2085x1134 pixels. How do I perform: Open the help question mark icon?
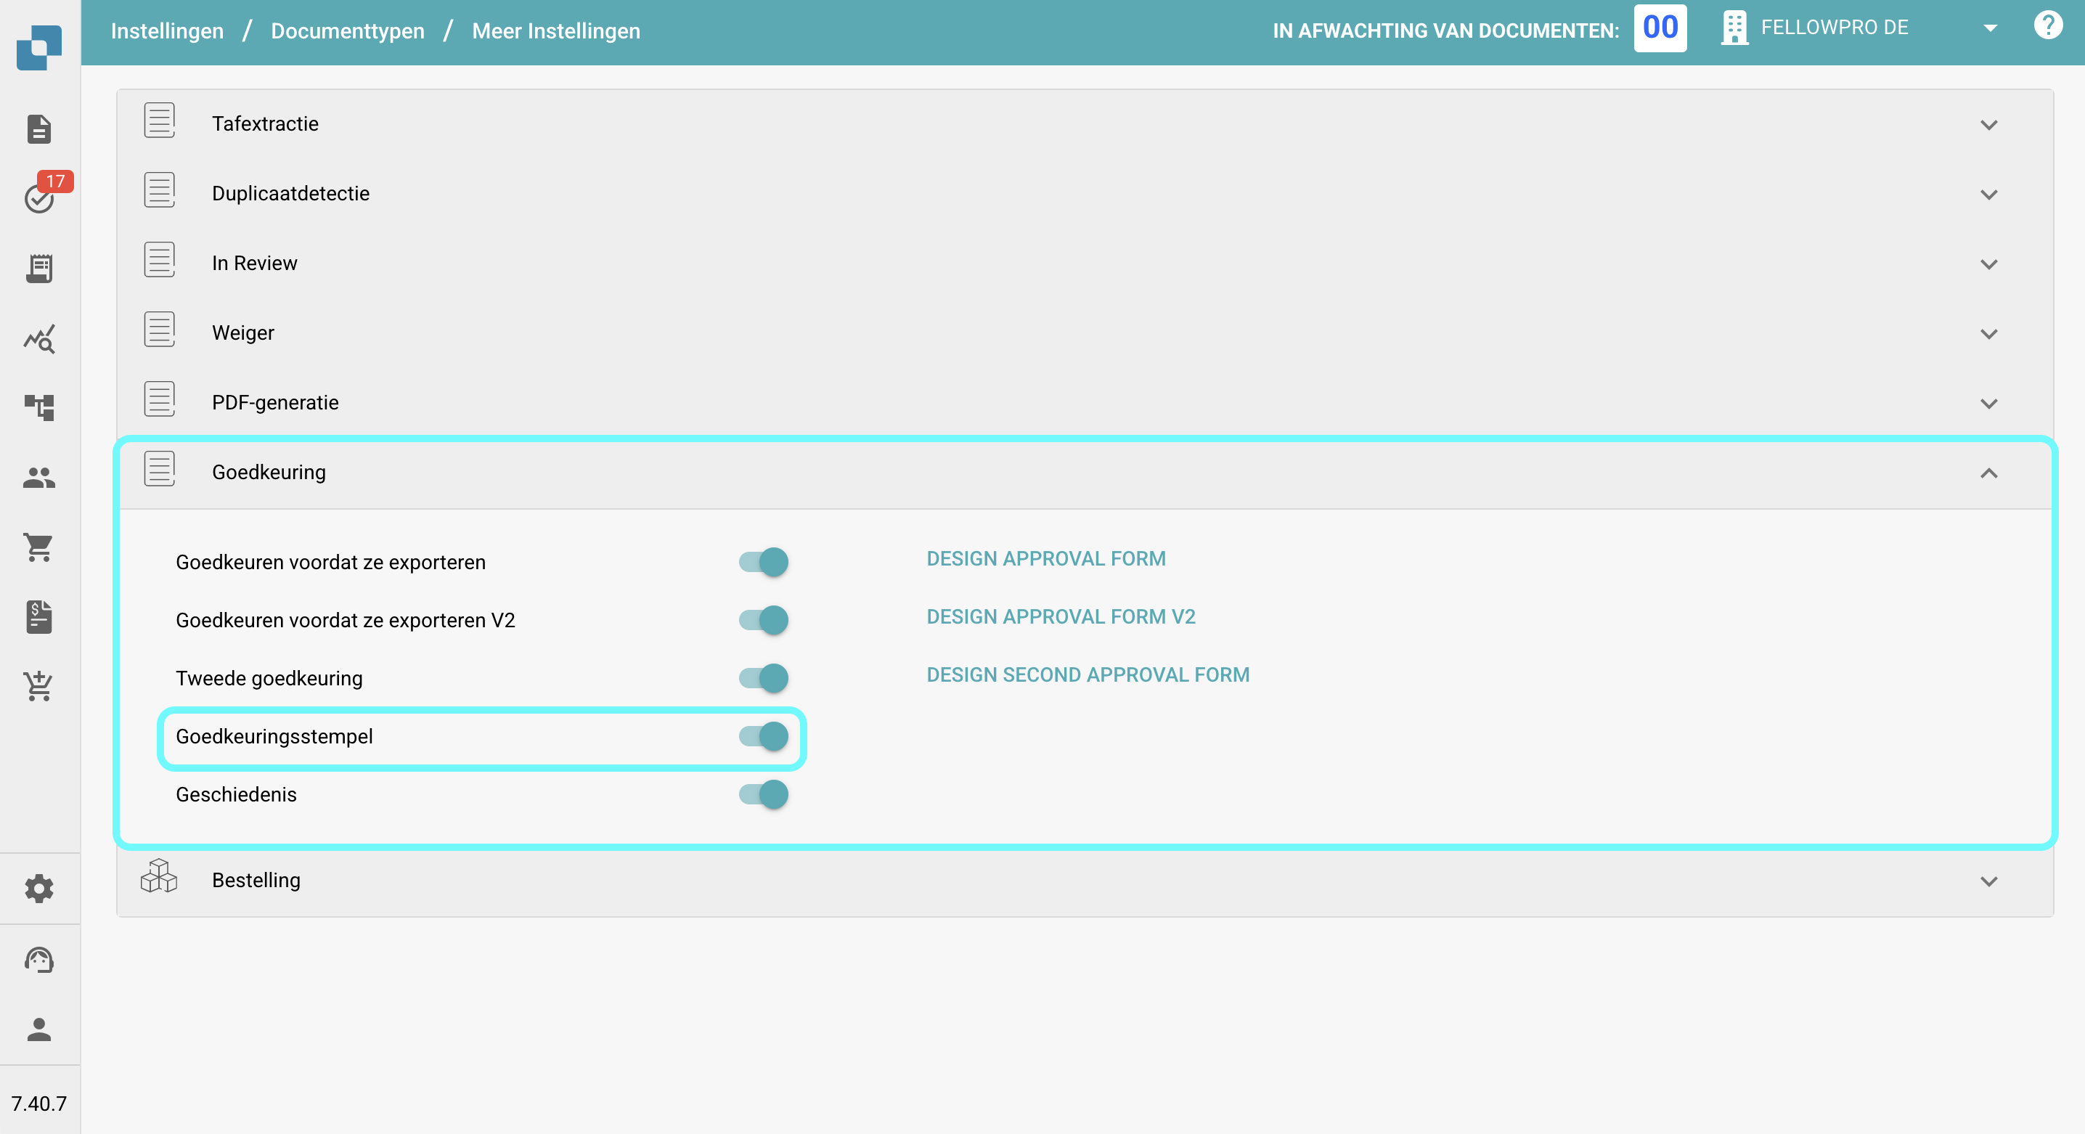[x=2047, y=27]
